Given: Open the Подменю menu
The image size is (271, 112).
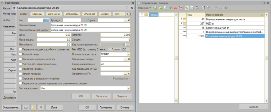Looking at the screenshot, I should click(x=144, y=8).
